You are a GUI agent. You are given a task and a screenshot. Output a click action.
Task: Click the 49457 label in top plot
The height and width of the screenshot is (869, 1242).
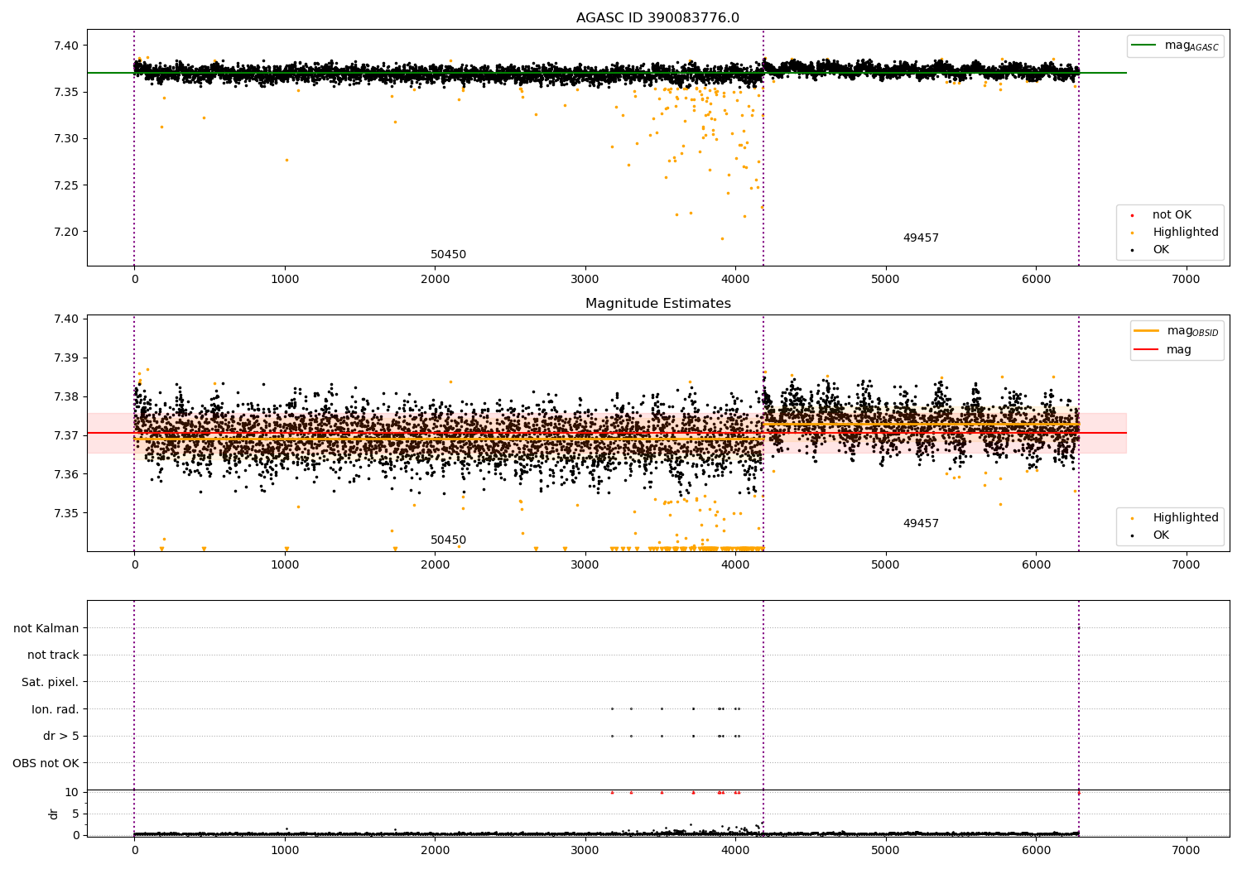click(x=921, y=238)
